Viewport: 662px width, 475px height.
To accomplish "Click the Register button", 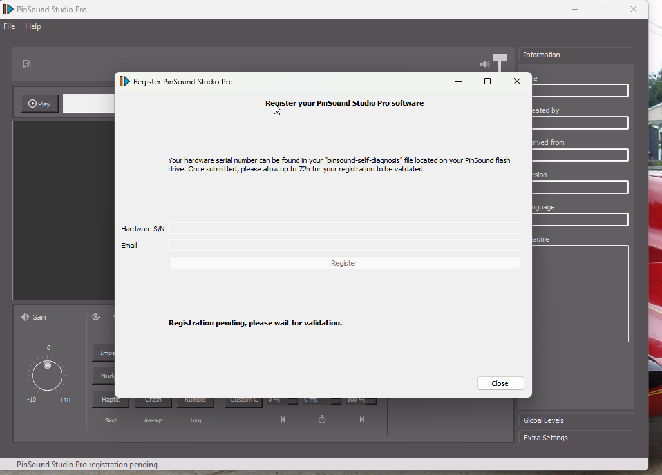I will 344,263.
